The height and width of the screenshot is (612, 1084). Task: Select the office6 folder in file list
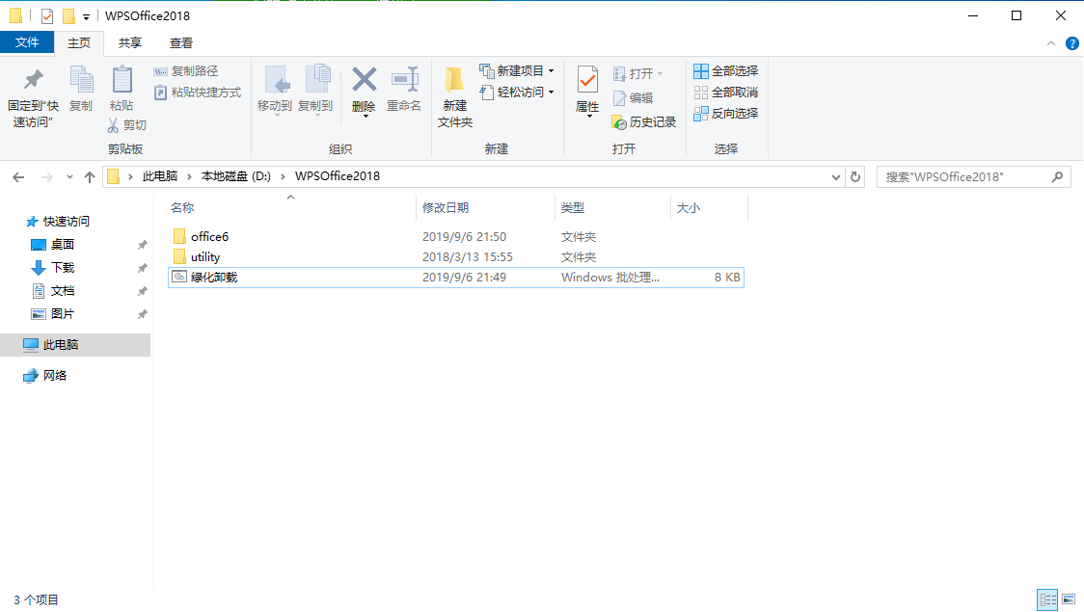[209, 236]
